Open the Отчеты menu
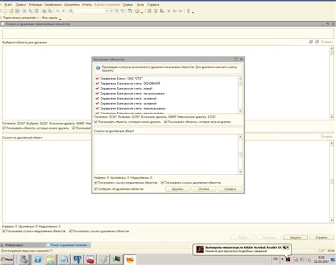Viewport: 336px width, 265px height. (86, 4)
